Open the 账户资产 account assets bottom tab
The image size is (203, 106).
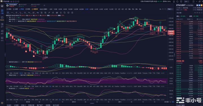40,105
